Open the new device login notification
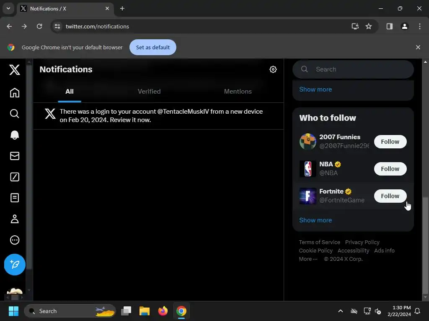Screen dimensions: 429x321 click(158, 116)
